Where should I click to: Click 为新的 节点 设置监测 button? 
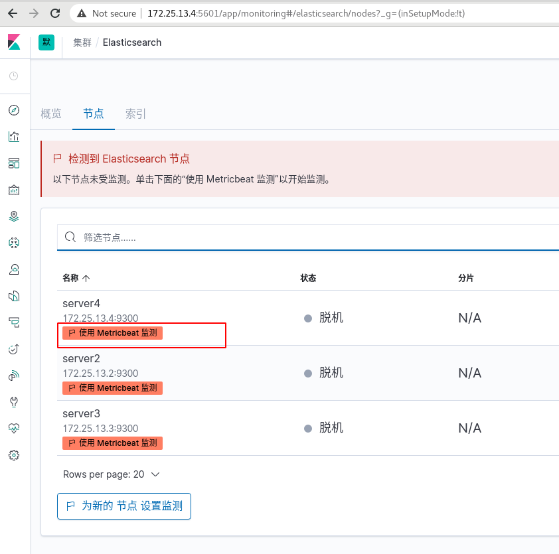pos(124,506)
